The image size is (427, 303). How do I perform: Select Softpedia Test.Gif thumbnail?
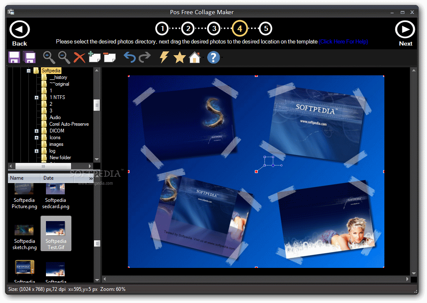pos(56,234)
